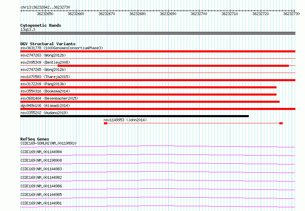This screenshot has width=305, height=211.
Task: Click ruler position 36232700
Action: [x=199, y=14]
